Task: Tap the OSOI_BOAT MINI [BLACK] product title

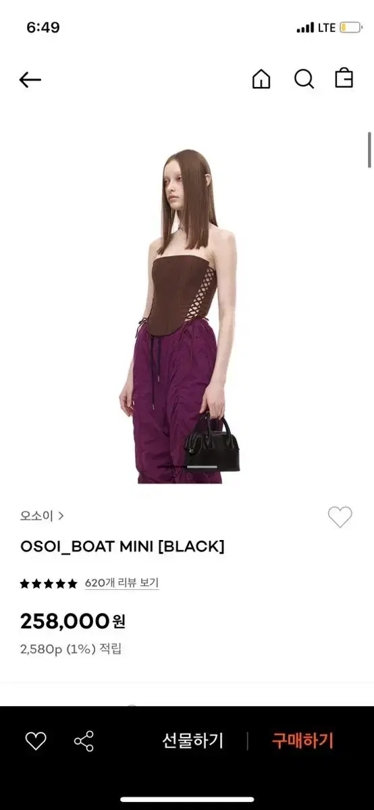Action: [122, 547]
